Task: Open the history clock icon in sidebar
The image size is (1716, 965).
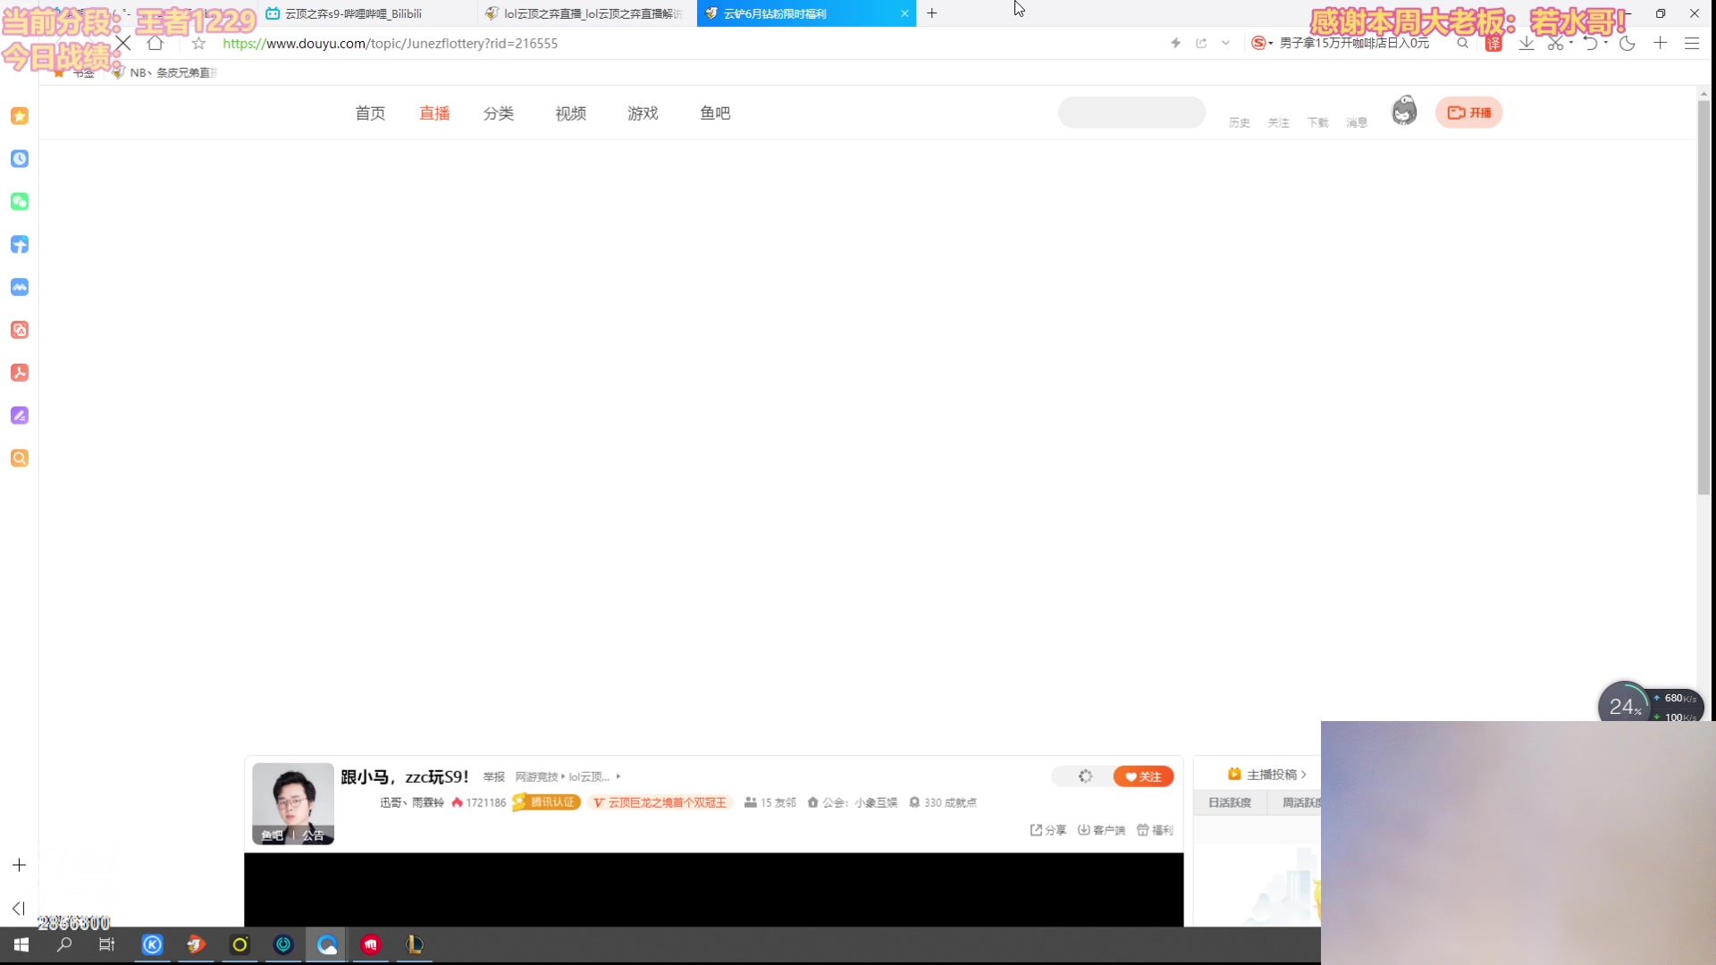Action: (19, 158)
